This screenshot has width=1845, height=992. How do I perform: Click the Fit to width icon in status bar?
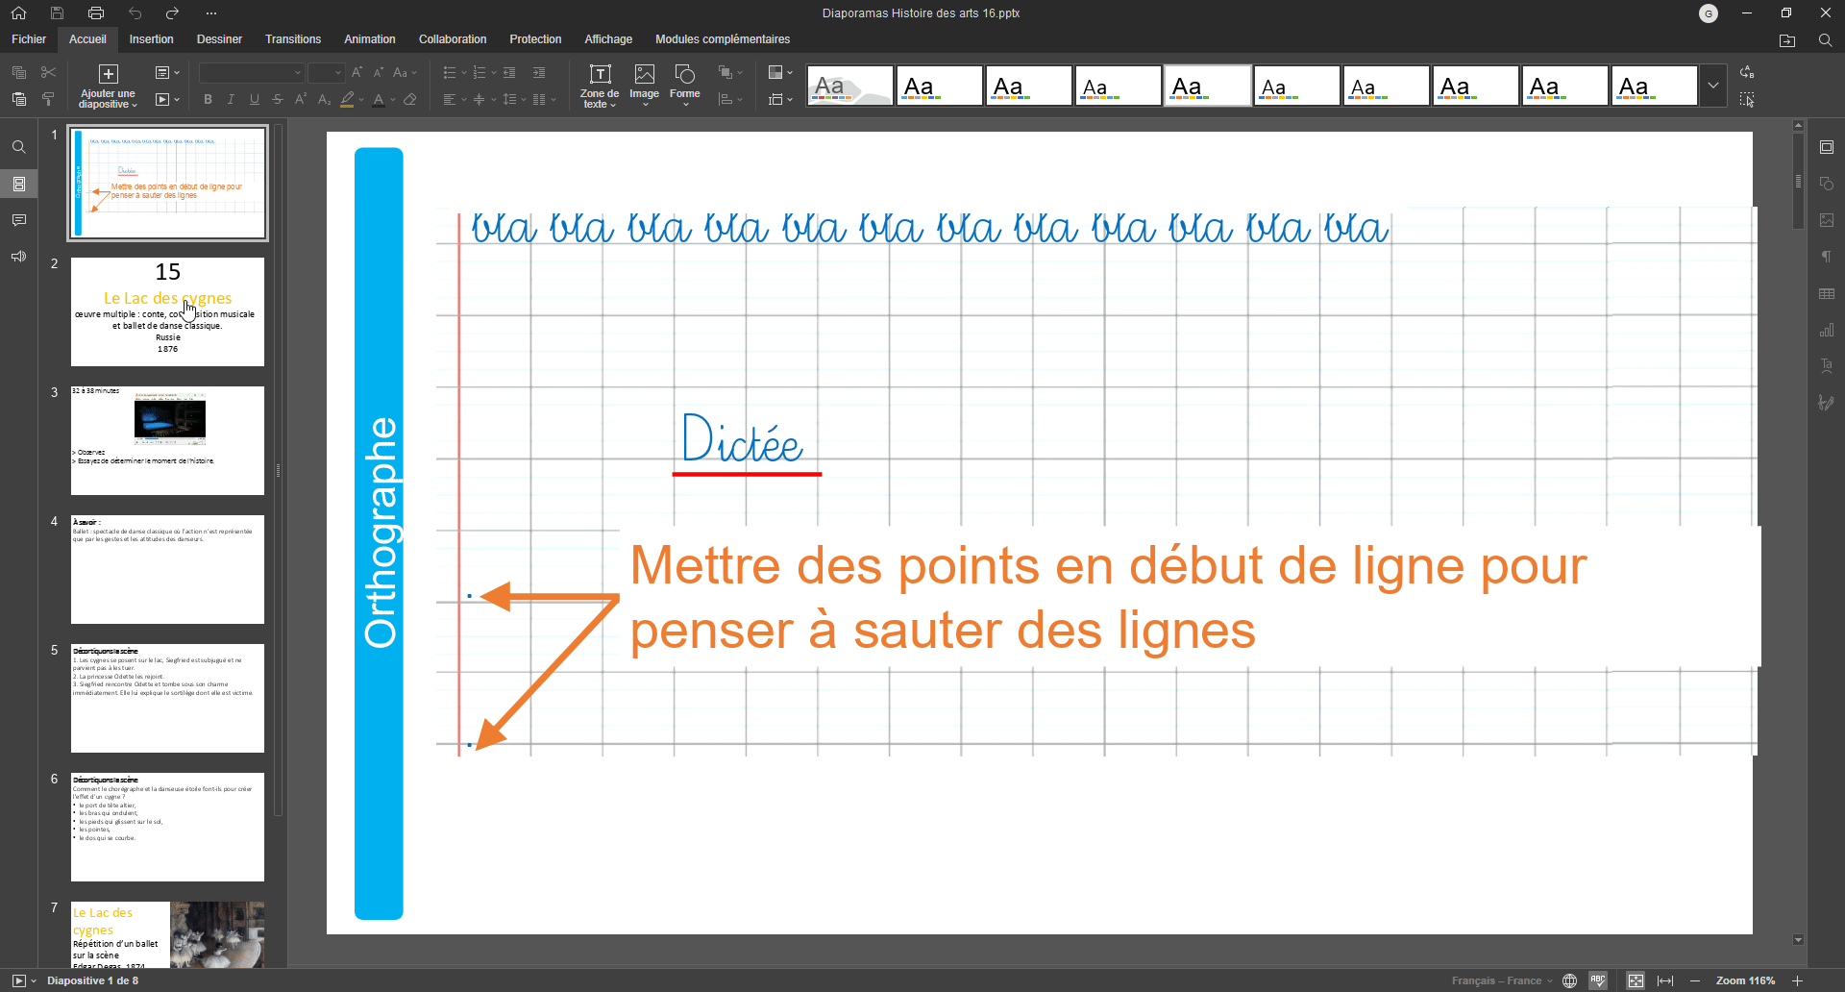click(1665, 980)
